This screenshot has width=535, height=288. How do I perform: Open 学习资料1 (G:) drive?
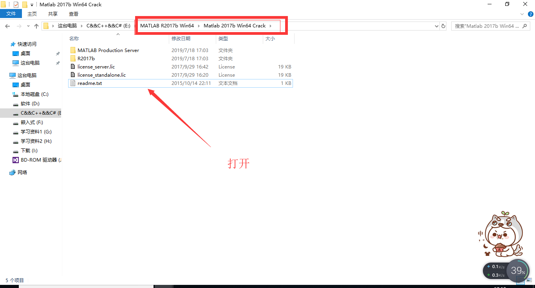tap(32, 132)
